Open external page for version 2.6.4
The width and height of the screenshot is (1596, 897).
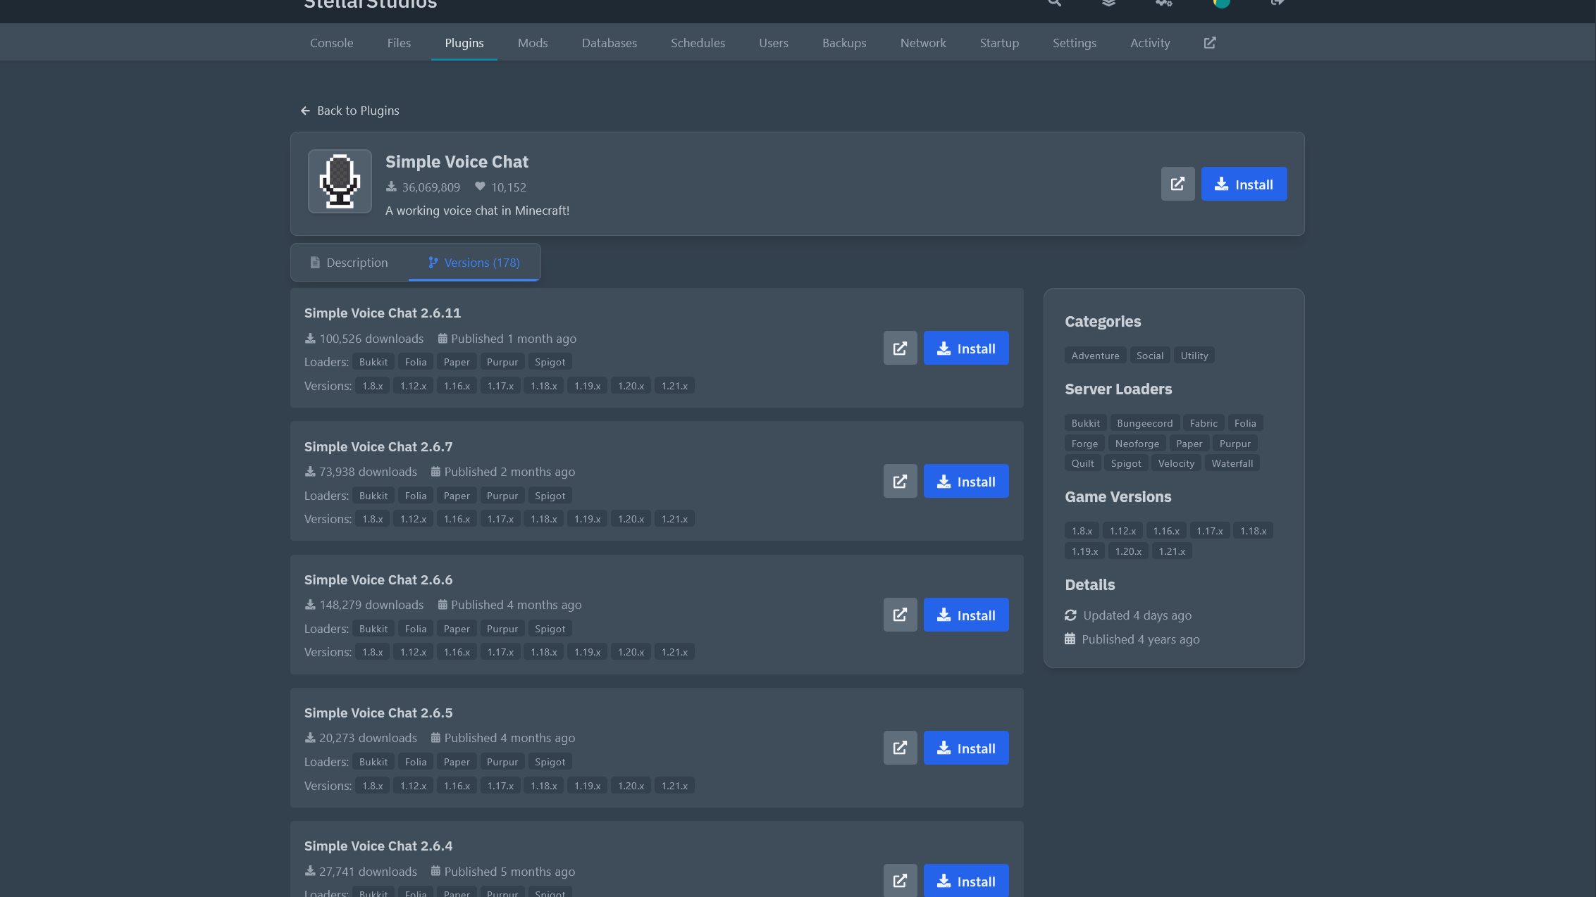[900, 881]
